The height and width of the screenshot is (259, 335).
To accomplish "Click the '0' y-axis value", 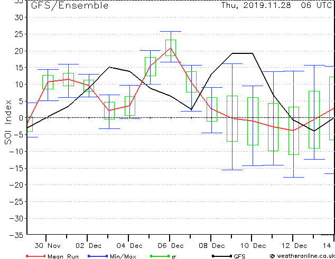I will click(21, 118).
